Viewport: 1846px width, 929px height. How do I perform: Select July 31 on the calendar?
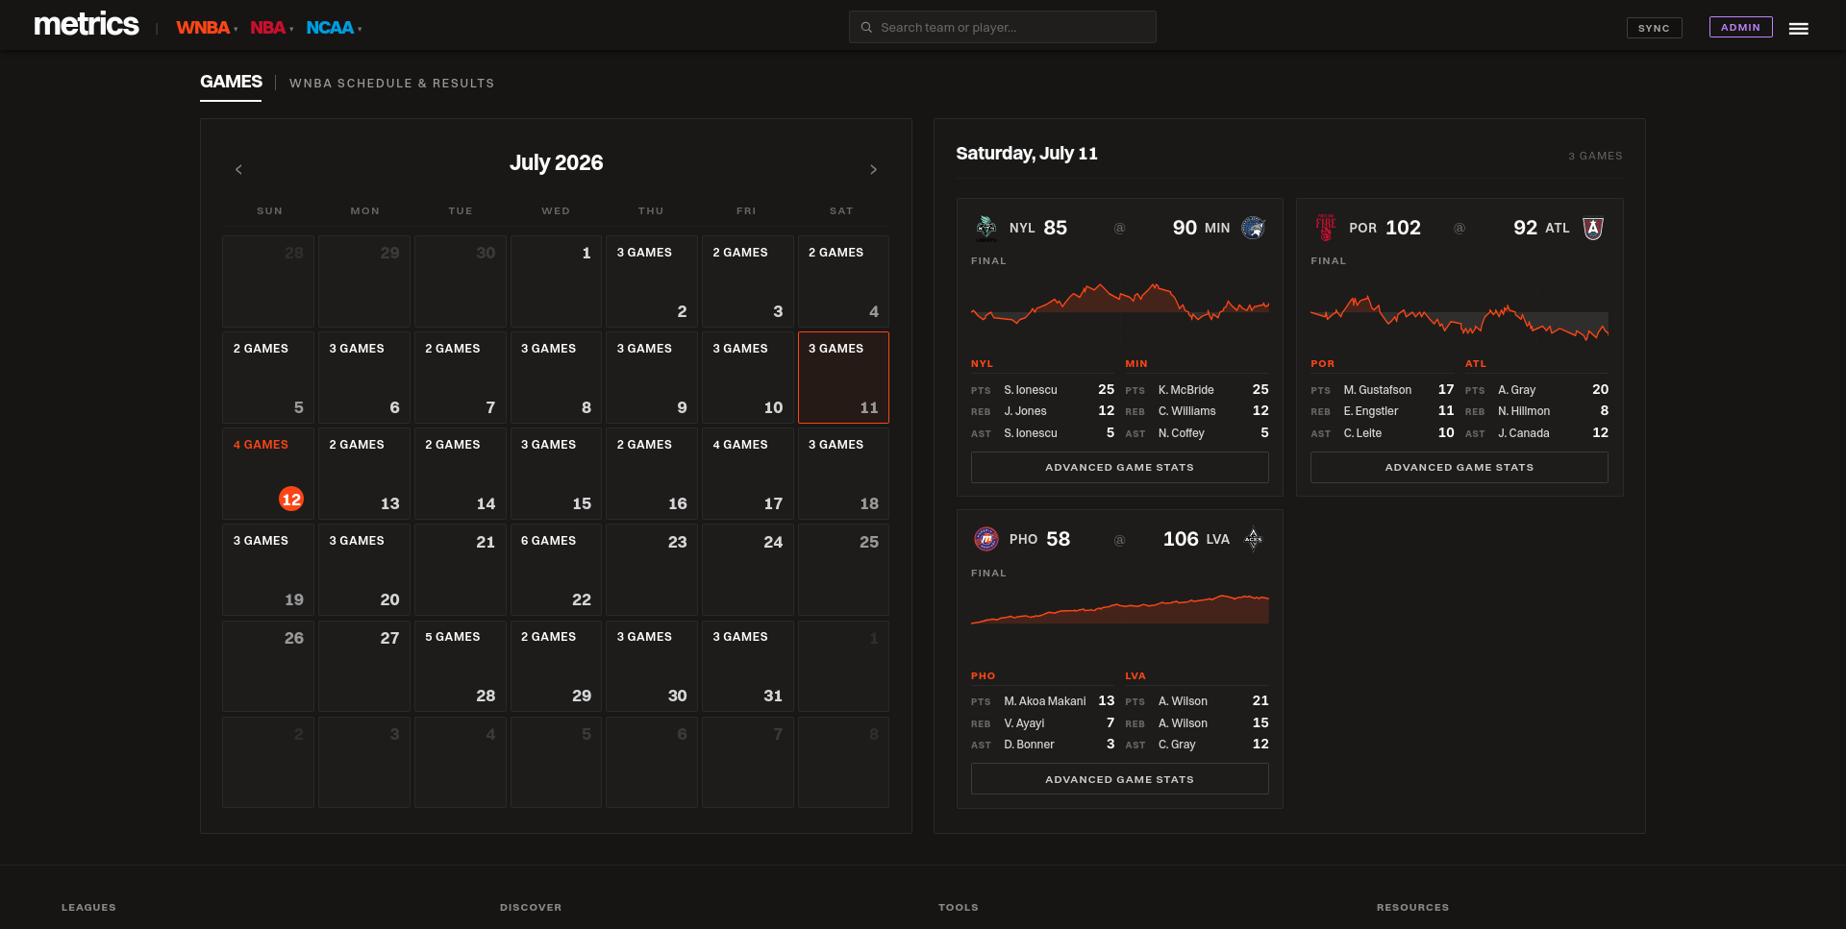point(747,666)
